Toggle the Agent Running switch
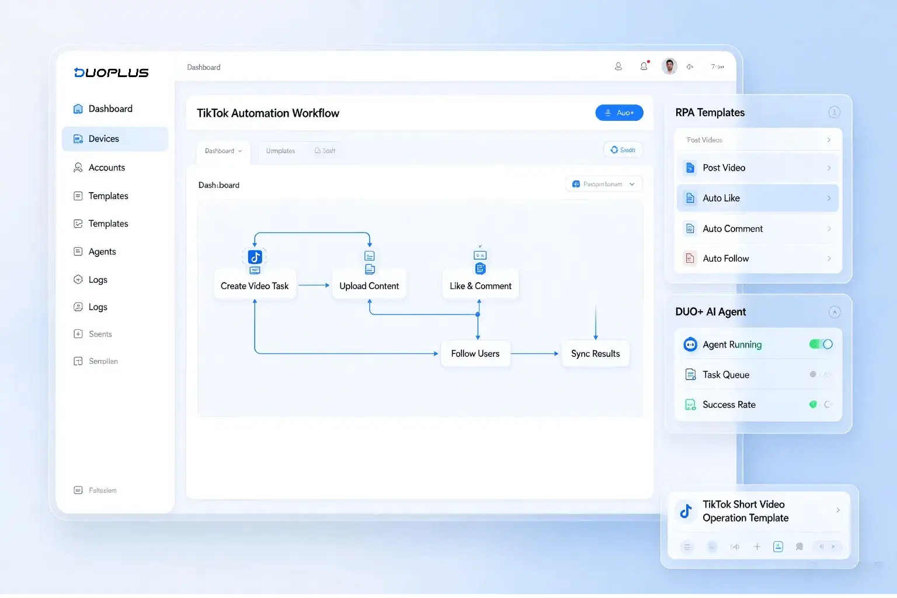Image resolution: width=897 pixels, height=598 pixels. pos(821,345)
